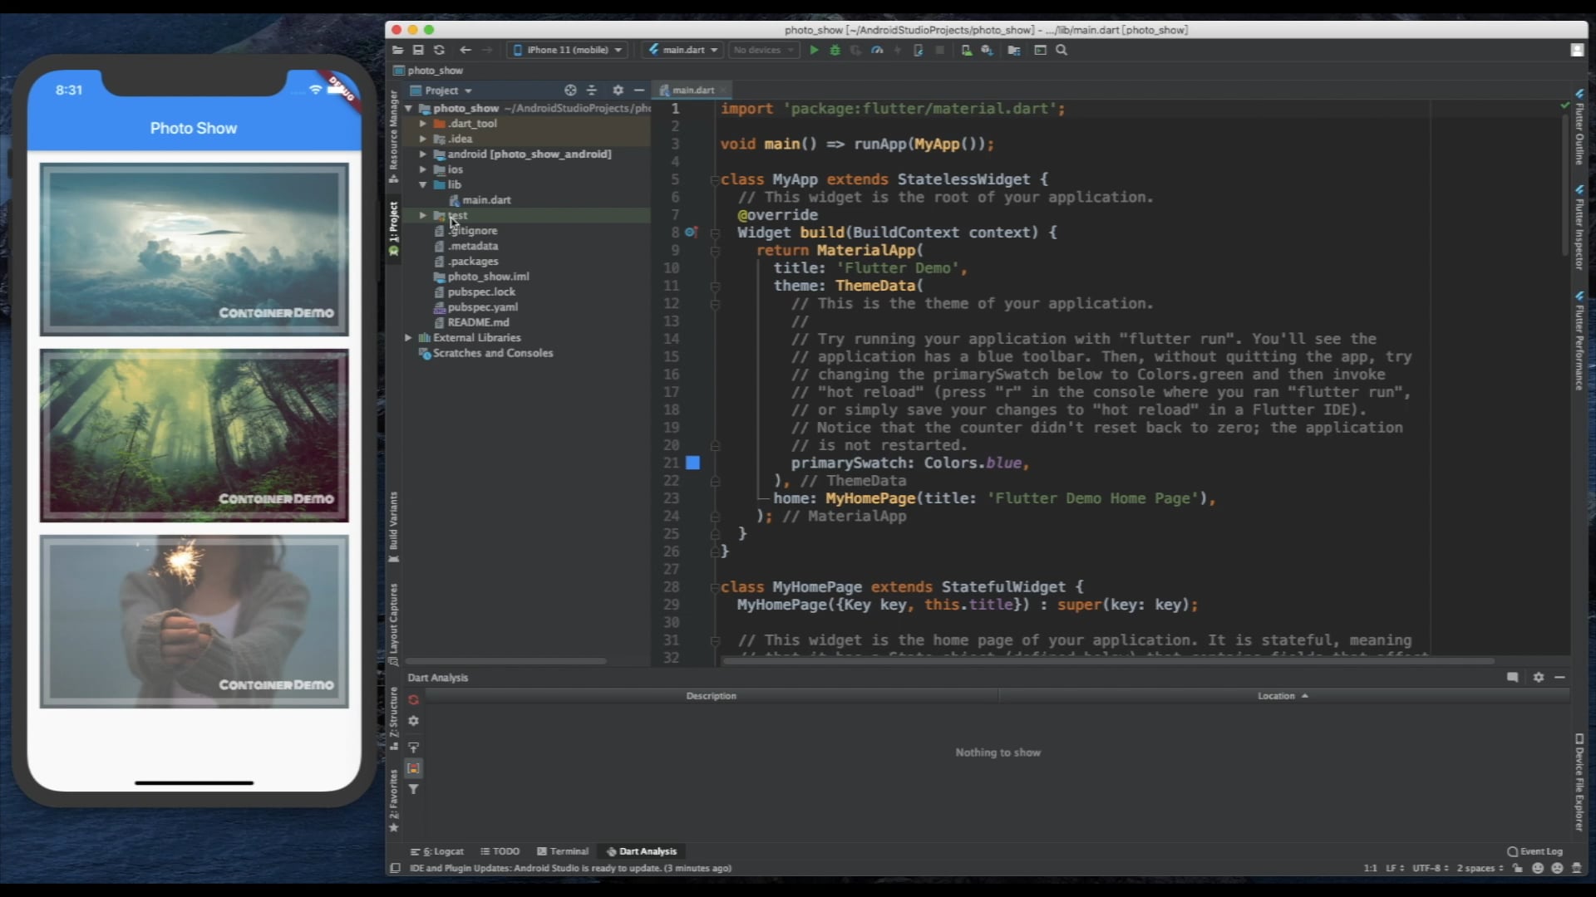Viewport: 1596px width, 897px height.
Task: Expand the android folder in project tree
Action: (423, 154)
